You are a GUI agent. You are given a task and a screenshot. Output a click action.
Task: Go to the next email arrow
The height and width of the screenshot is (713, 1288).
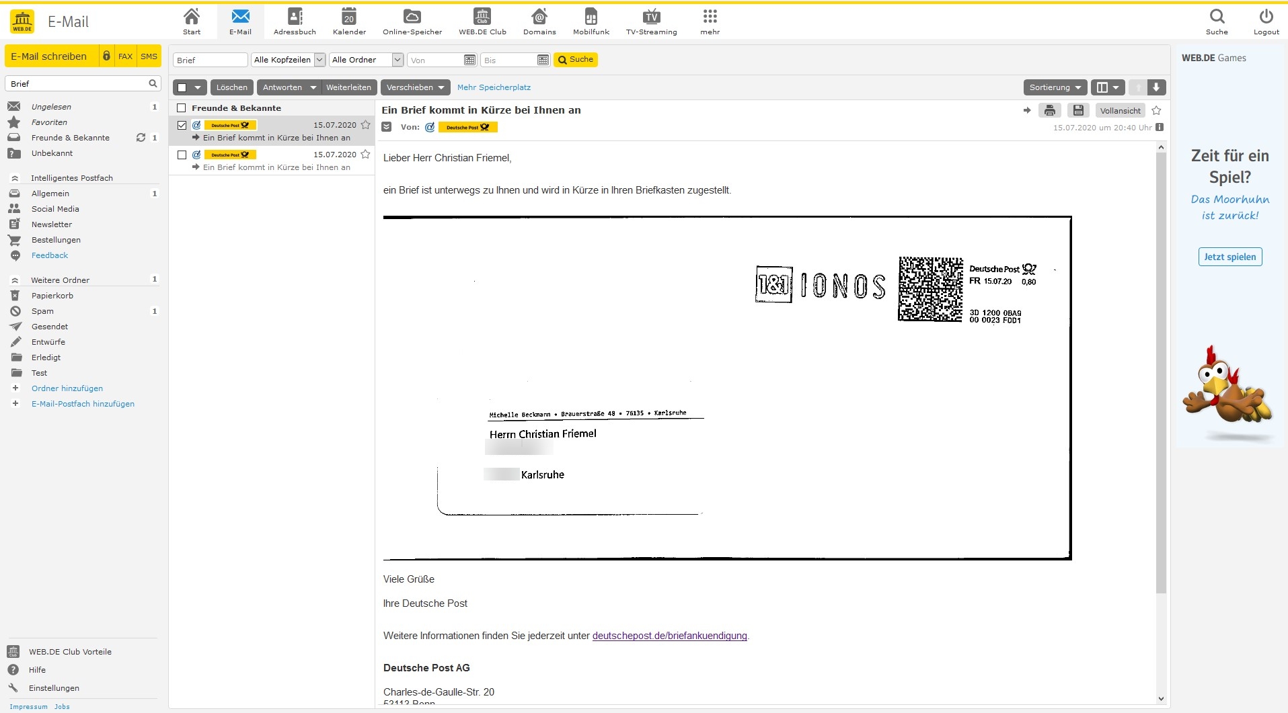[x=1156, y=87]
